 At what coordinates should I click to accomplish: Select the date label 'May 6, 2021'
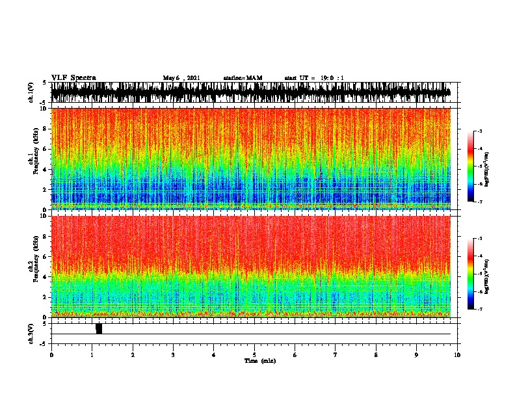(x=181, y=78)
